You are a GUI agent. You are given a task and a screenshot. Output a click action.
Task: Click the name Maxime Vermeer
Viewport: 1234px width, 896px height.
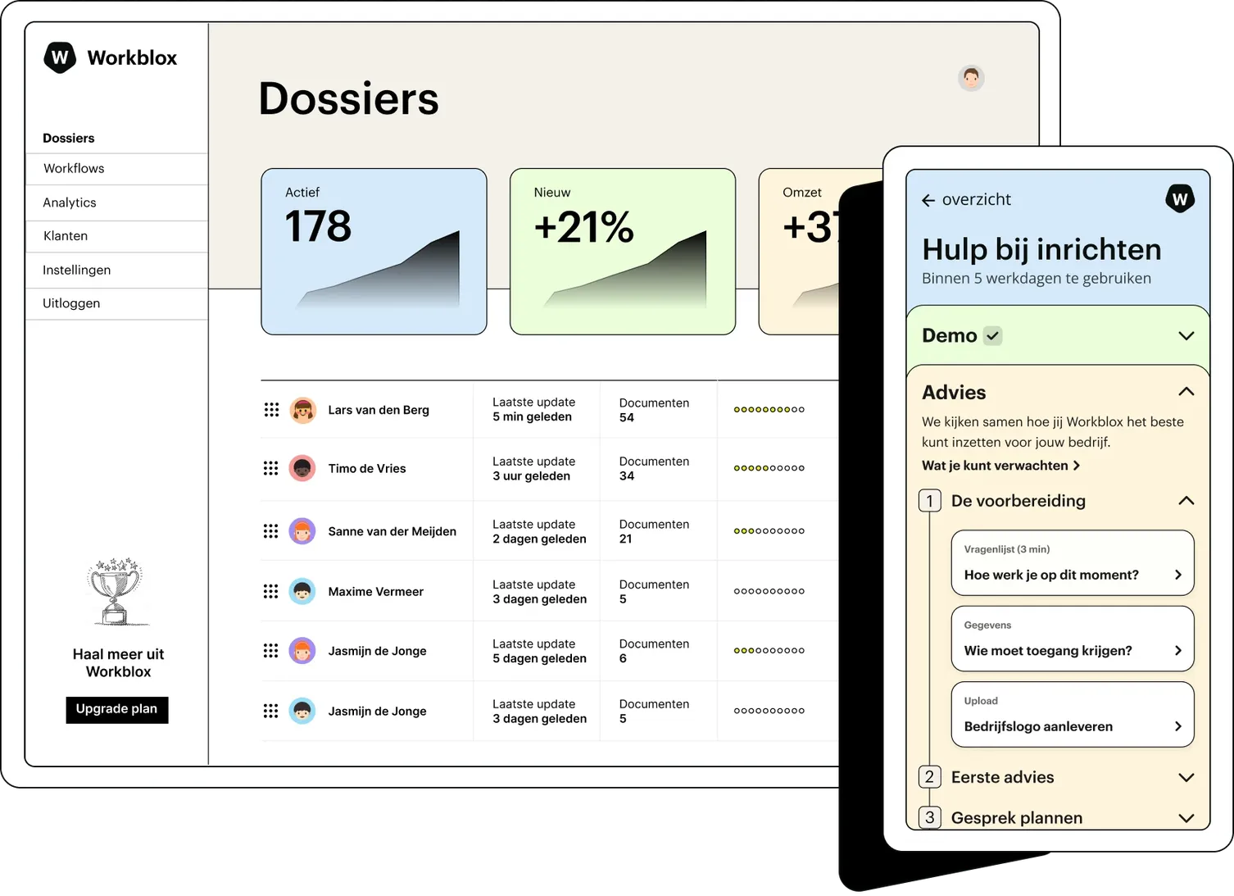(x=376, y=591)
